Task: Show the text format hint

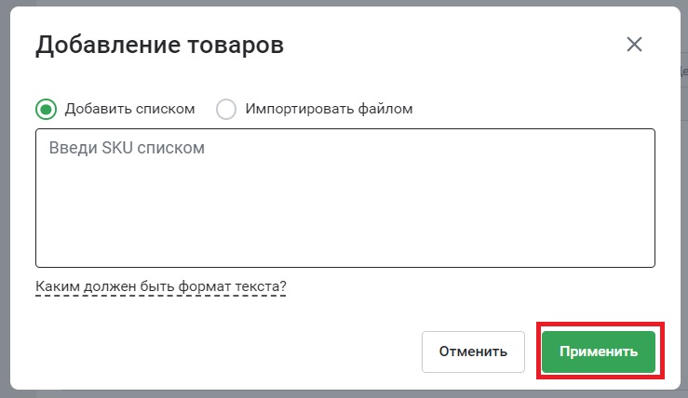Action: click(x=160, y=286)
